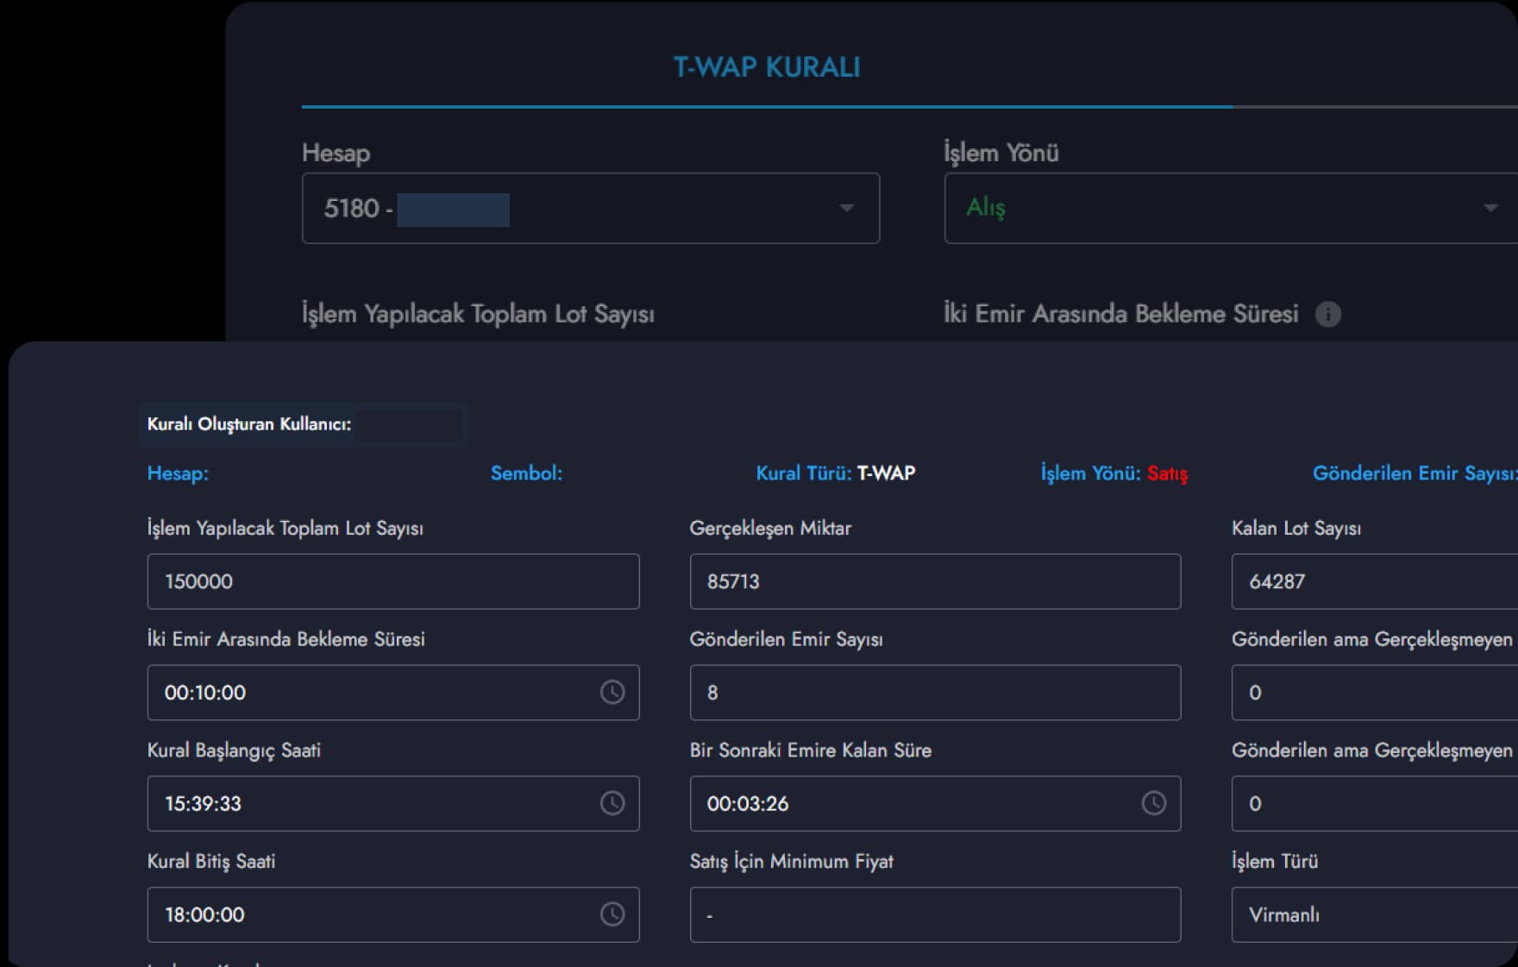Image resolution: width=1518 pixels, height=967 pixels.
Task: Select the T-WAP KURALI tab
Action: coord(766,67)
